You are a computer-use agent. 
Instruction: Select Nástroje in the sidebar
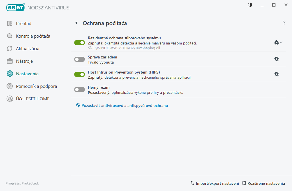click(24, 61)
